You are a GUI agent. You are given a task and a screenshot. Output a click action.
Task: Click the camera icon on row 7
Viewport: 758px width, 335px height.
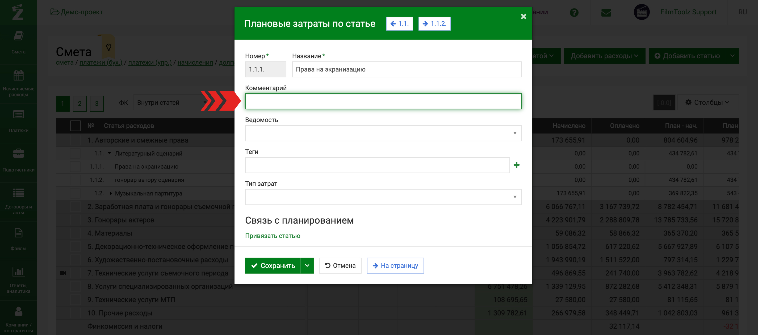(63, 273)
